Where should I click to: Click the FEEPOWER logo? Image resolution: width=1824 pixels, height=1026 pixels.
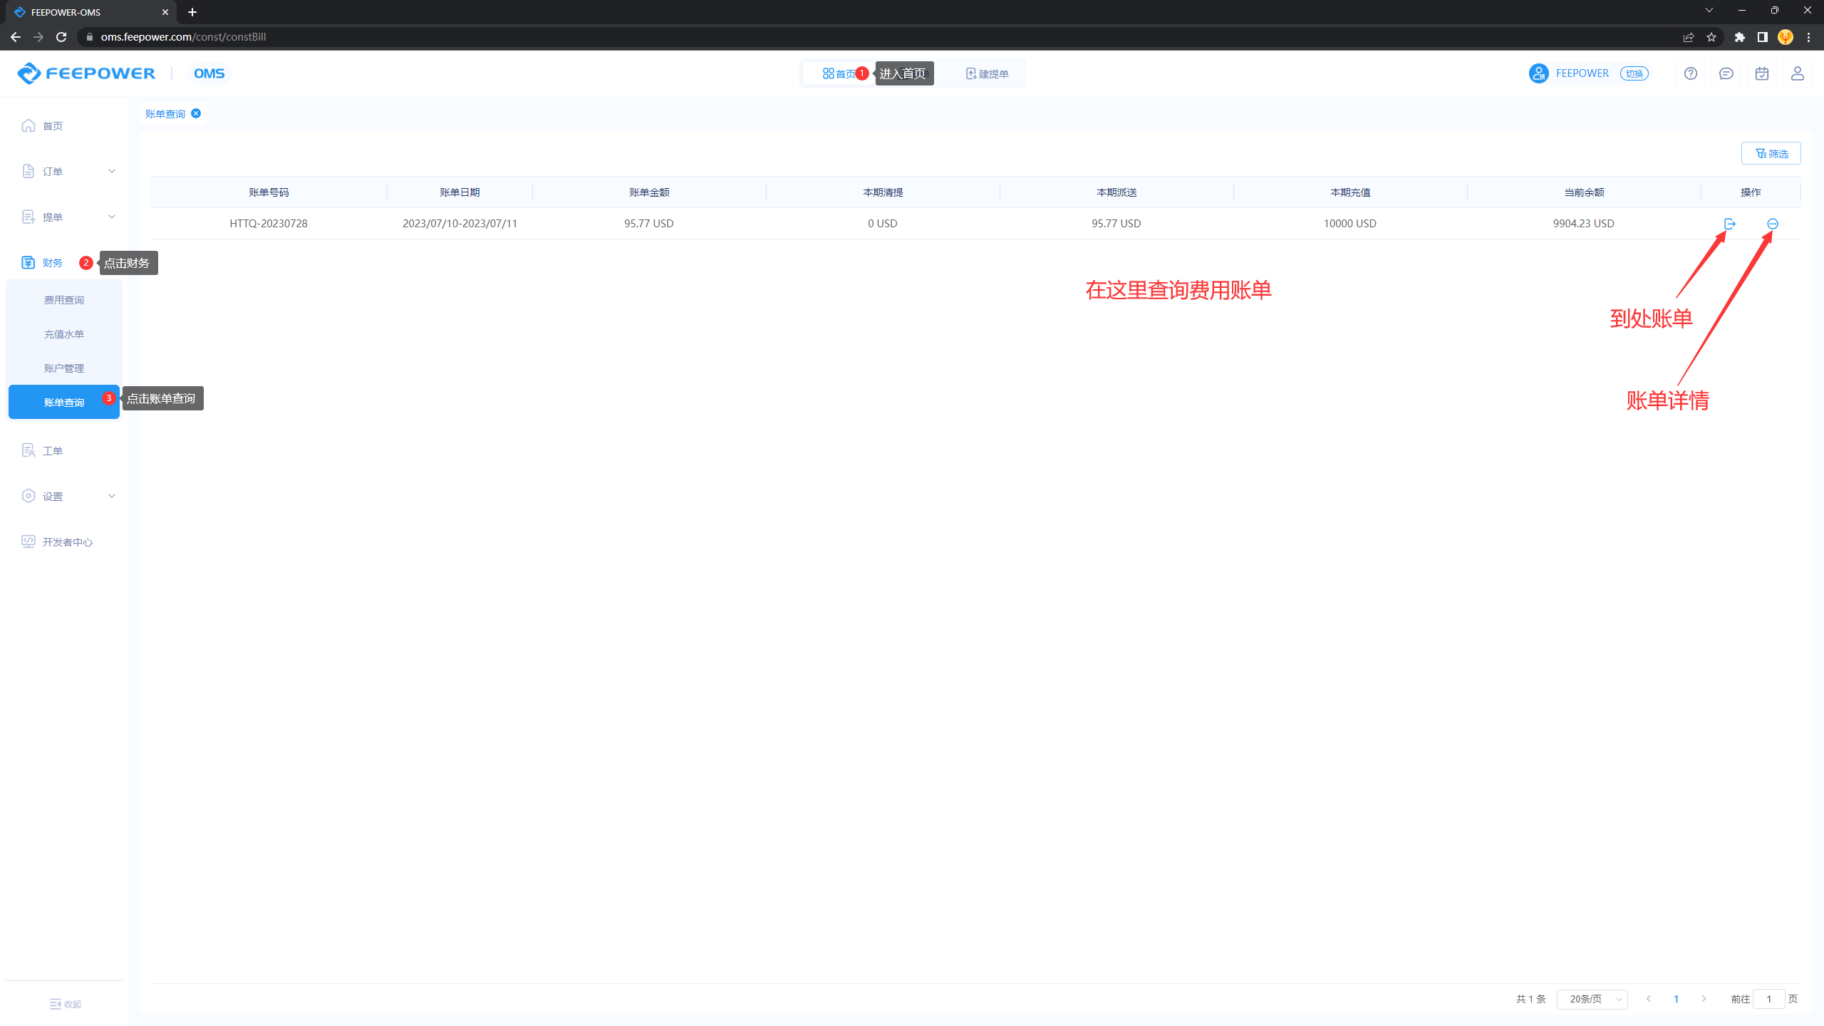click(86, 73)
